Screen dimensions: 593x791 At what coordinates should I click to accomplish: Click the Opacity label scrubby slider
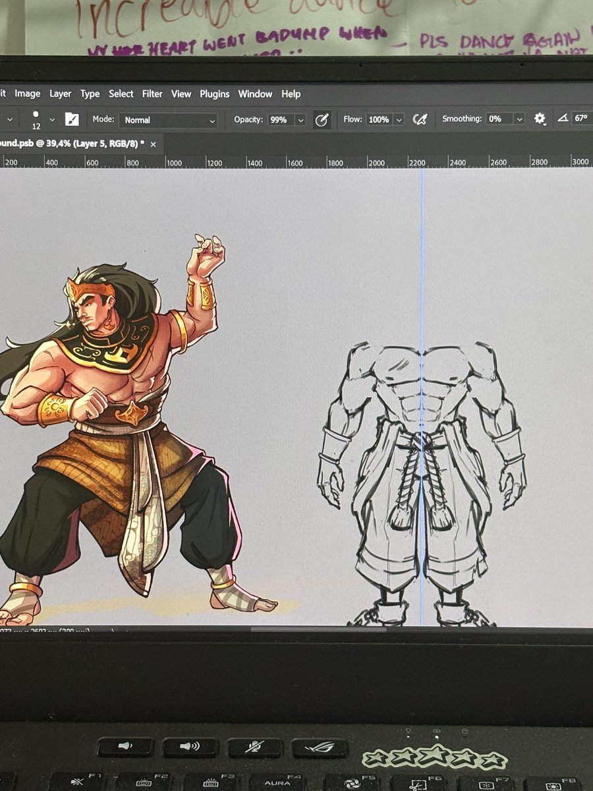pos(248,119)
